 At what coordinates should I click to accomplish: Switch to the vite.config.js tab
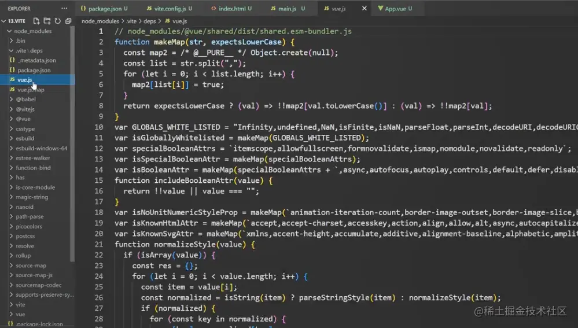point(169,9)
